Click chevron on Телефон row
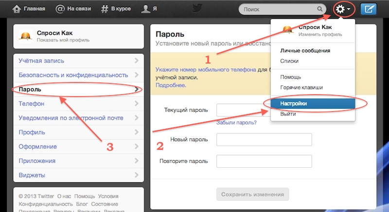This screenshot has width=389, height=212. pyautogui.click(x=137, y=103)
